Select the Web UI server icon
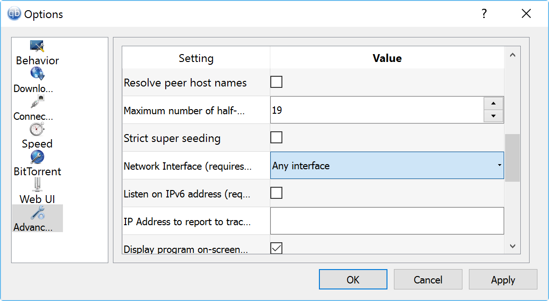The height and width of the screenshot is (301, 549). 37,184
